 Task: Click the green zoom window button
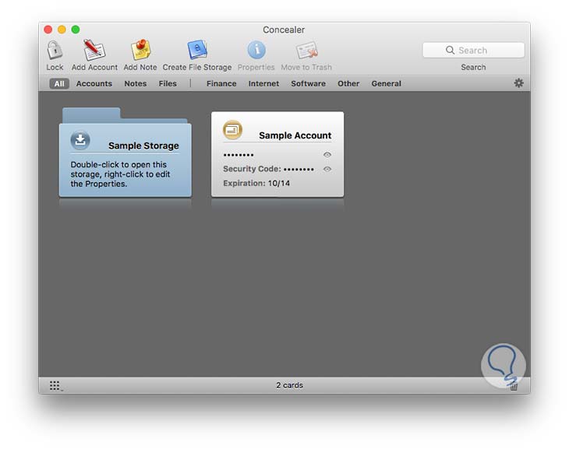click(76, 30)
